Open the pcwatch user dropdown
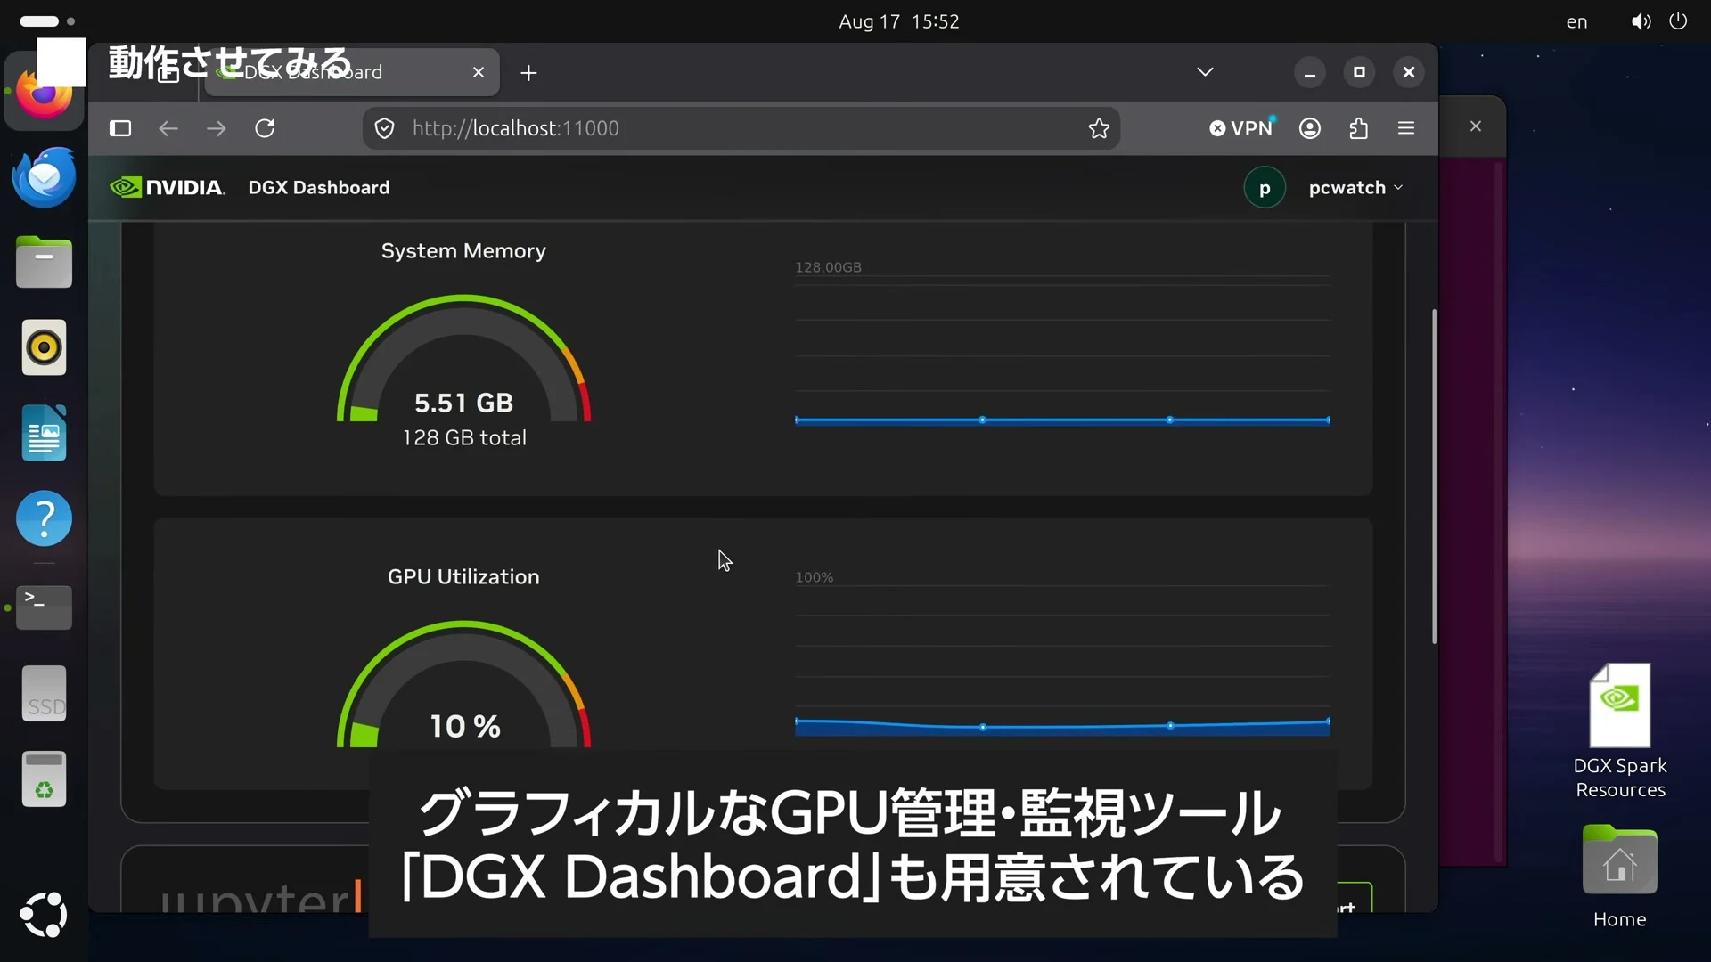The image size is (1711, 962). pyautogui.click(x=1355, y=188)
